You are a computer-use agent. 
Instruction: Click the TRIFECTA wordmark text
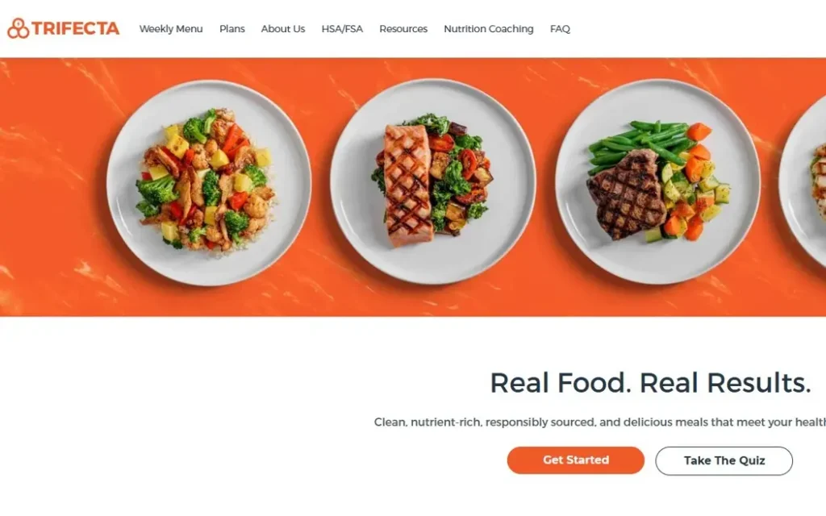[x=75, y=28]
